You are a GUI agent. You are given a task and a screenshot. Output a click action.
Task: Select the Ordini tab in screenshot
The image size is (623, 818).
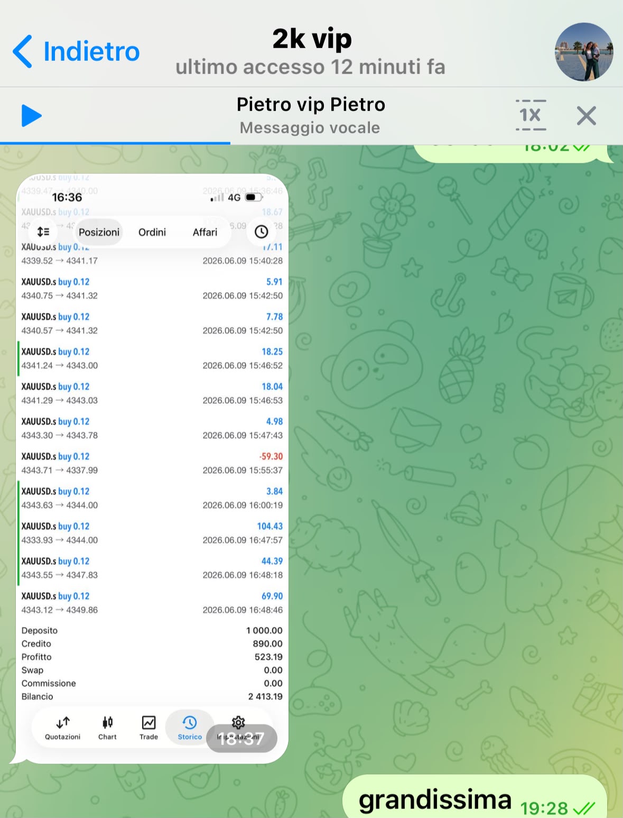152,232
